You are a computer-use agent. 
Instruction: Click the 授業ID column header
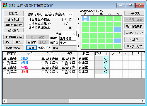point(12,54)
